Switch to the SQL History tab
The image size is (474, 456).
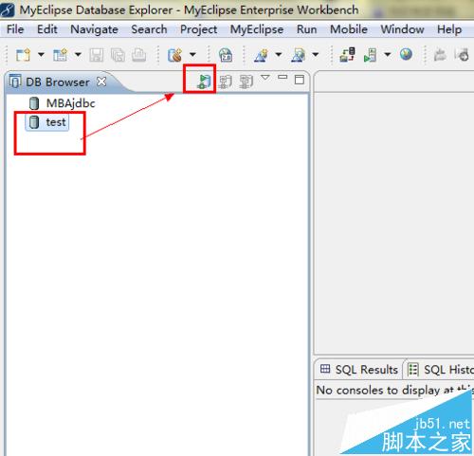coord(441,369)
